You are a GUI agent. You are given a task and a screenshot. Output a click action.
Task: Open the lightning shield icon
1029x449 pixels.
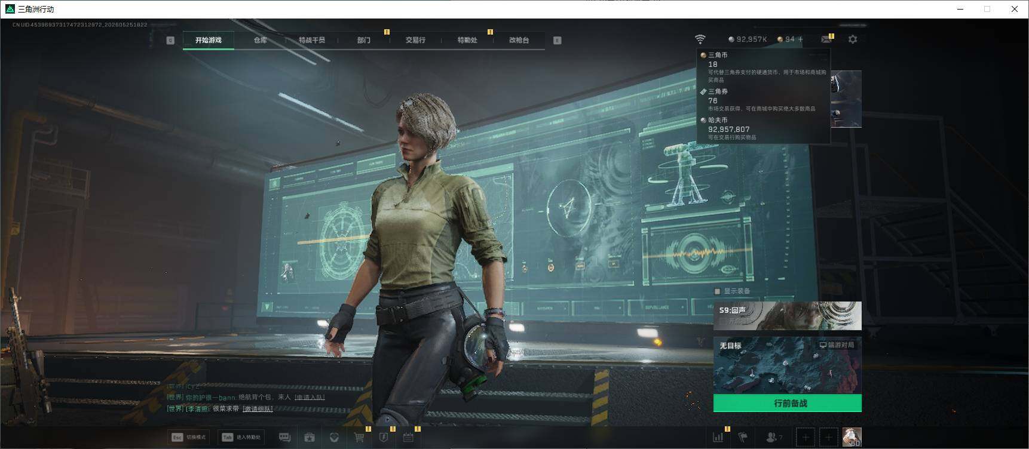[384, 438]
